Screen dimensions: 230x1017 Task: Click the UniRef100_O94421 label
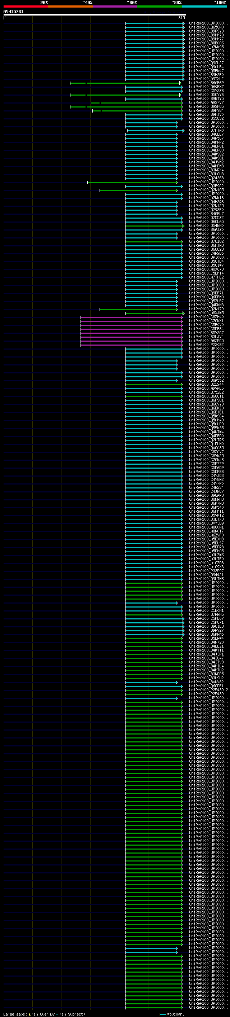206,574
